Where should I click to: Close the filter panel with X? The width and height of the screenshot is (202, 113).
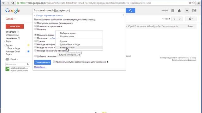coord(123,15)
